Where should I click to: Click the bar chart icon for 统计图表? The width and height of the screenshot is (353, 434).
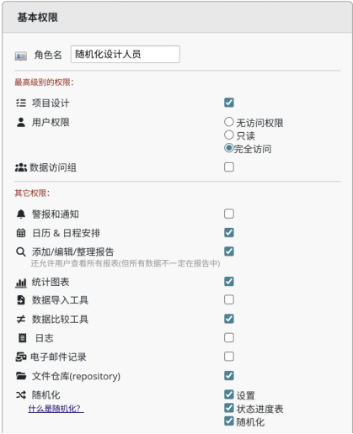point(21,283)
